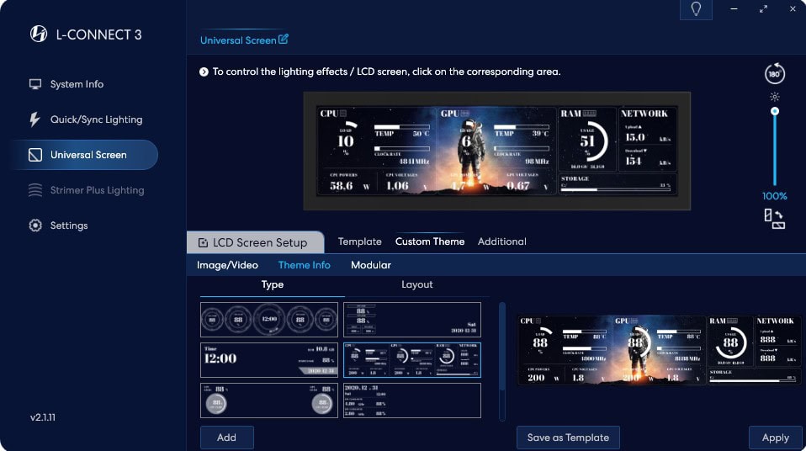Select the Time 12:00 theme thumbnail
Image resolution: width=806 pixels, height=451 pixels.
269,359
